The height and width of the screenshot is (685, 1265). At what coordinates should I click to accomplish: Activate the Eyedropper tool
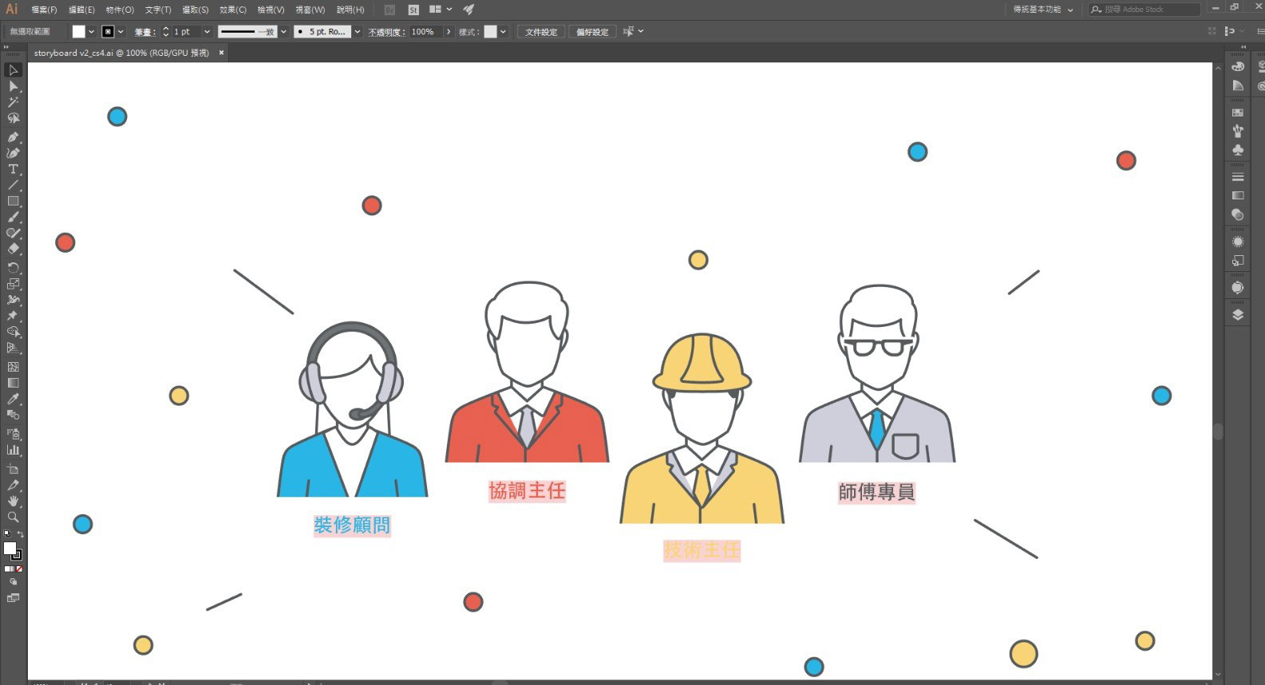pos(13,399)
